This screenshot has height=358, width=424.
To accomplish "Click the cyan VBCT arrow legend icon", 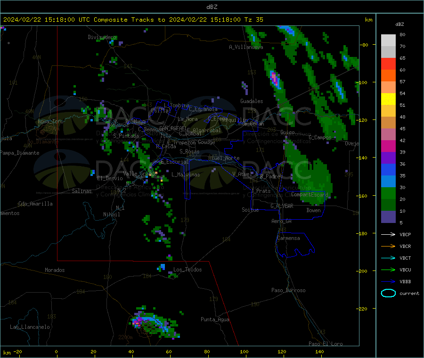I will pyautogui.click(x=388, y=258).
